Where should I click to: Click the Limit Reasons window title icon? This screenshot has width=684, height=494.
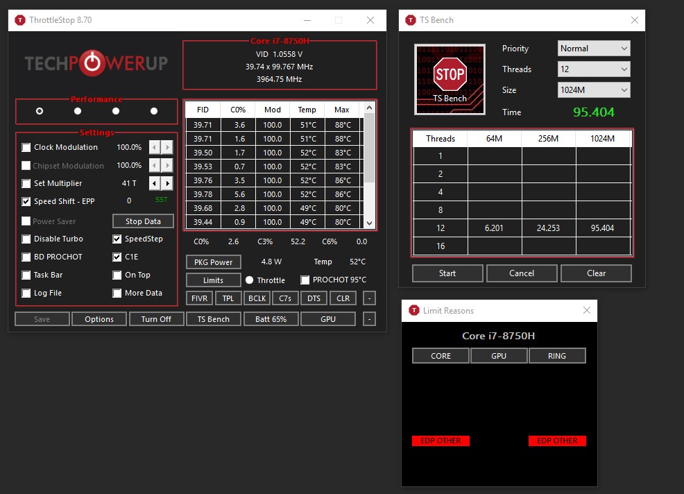pos(414,310)
